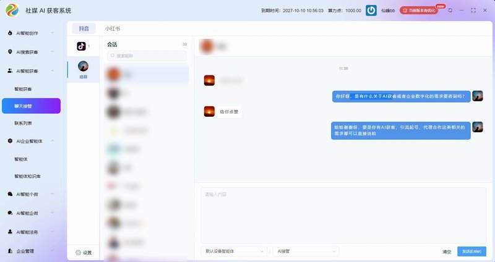Click the blue message starting with 哈哈谢谢呀
Viewport: 495px width, 262px height.
click(x=400, y=130)
